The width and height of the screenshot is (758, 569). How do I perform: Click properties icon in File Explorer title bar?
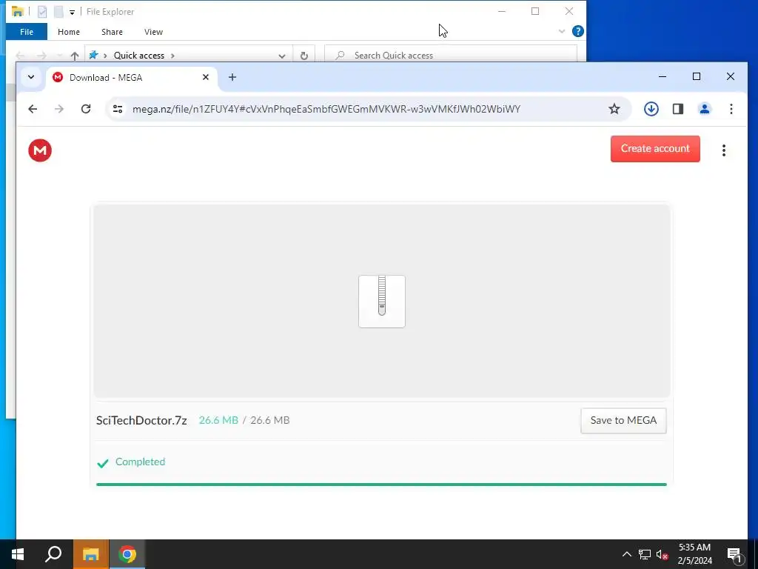click(x=42, y=12)
